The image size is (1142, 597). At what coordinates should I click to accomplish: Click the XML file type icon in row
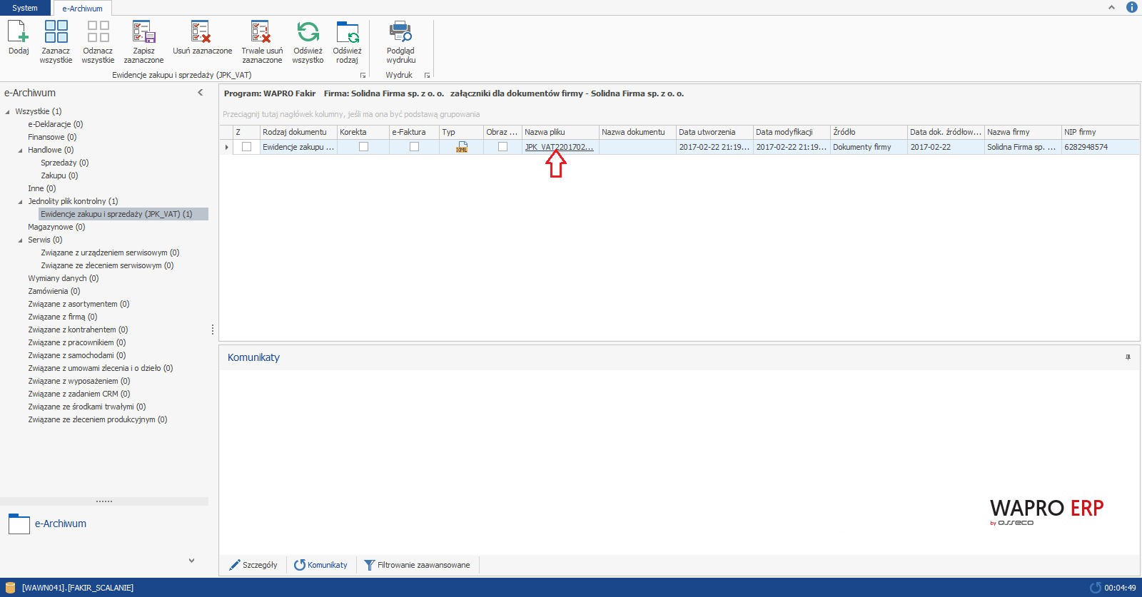(462, 147)
